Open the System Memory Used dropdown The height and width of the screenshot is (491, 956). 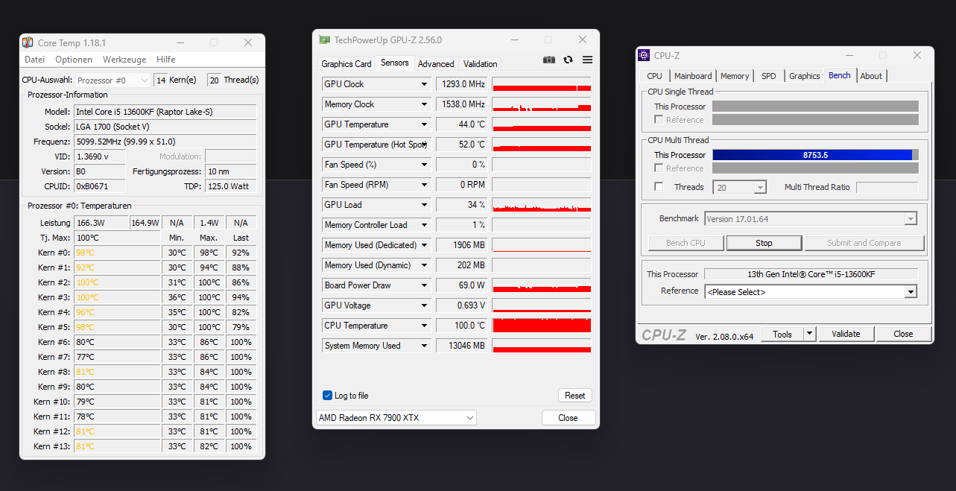425,346
